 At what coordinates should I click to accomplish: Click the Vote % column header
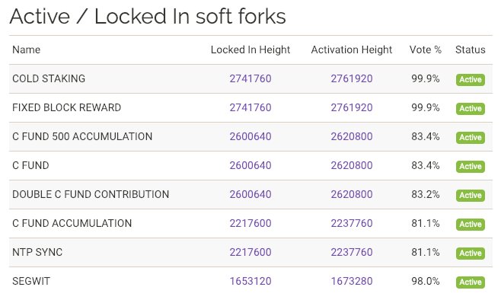(x=426, y=49)
